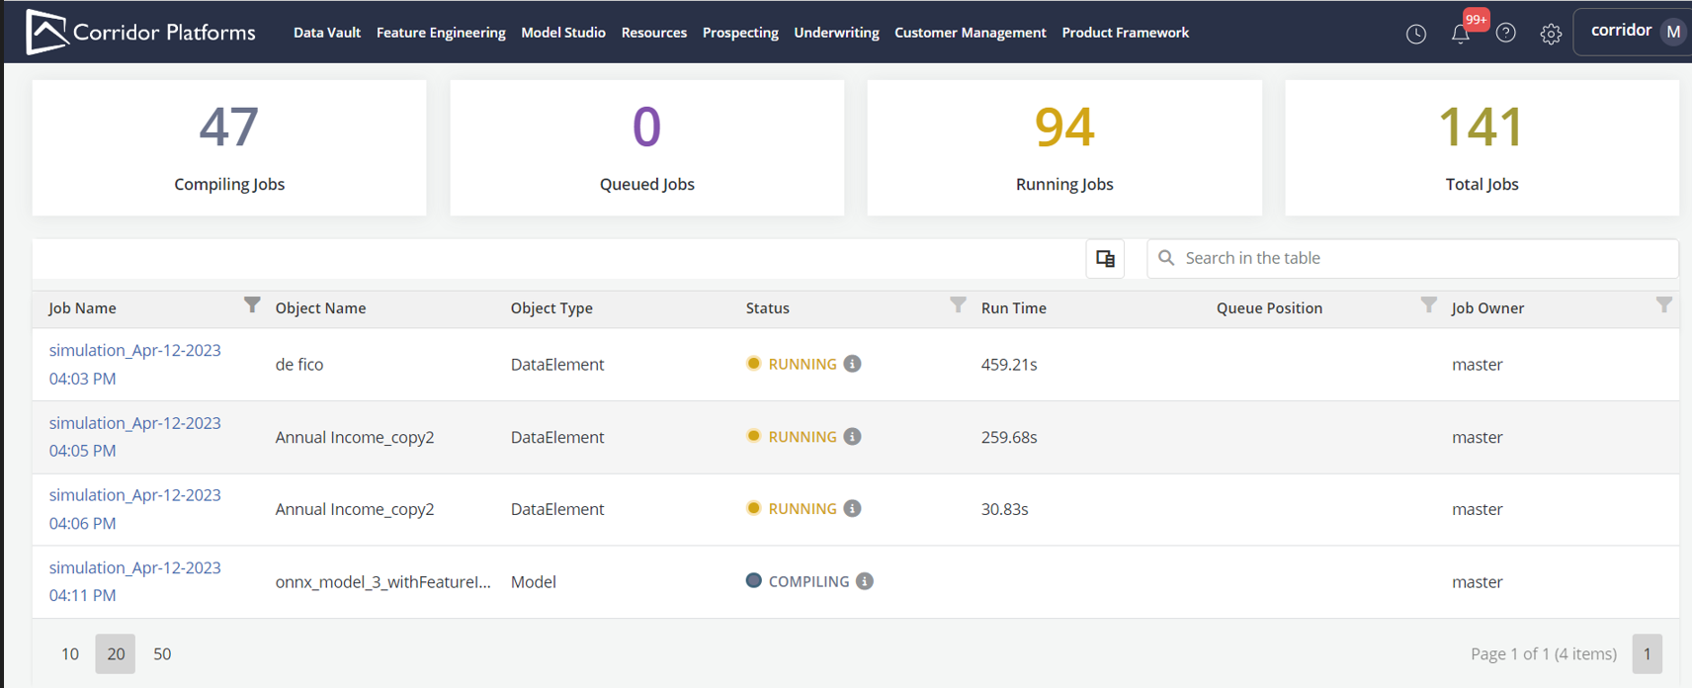The height and width of the screenshot is (688, 1692).
Task: Open the help question mark icon
Action: (1505, 34)
